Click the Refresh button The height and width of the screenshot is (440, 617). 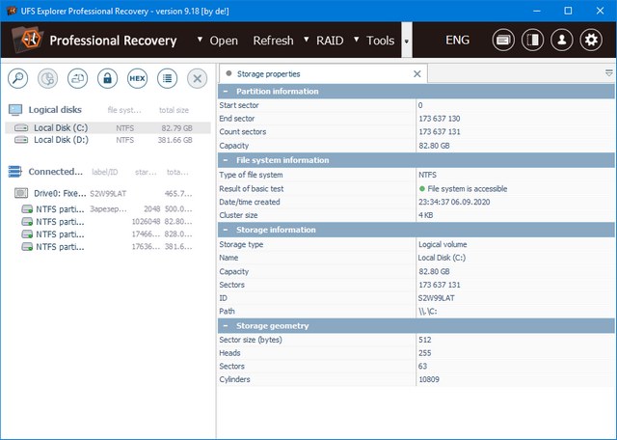[273, 41]
